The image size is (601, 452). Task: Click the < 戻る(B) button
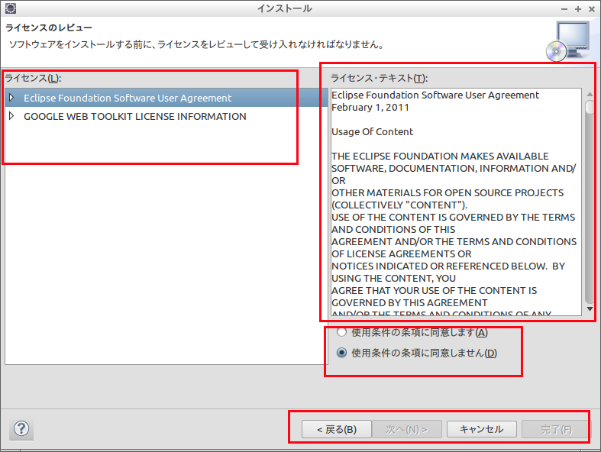point(337,429)
